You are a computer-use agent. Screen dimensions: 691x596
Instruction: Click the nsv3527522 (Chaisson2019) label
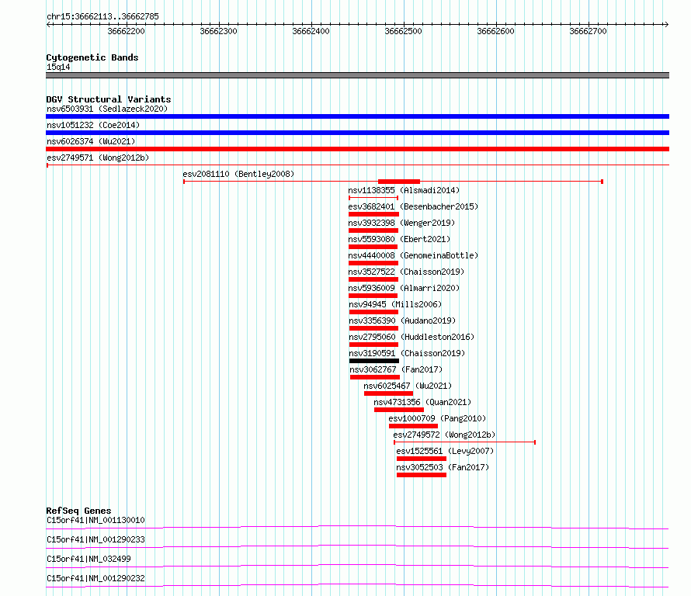coord(406,272)
